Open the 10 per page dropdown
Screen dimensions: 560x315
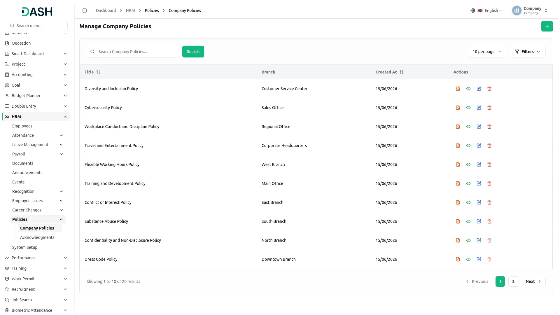coord(487,52)
